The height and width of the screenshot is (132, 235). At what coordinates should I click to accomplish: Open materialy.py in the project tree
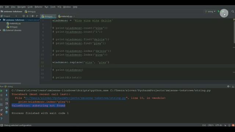tap(14, 23)
